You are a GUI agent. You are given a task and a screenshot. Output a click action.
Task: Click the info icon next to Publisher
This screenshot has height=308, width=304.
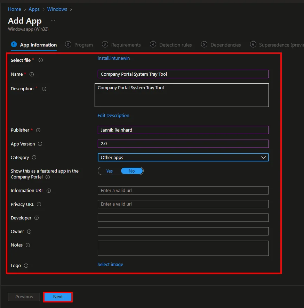38,130
